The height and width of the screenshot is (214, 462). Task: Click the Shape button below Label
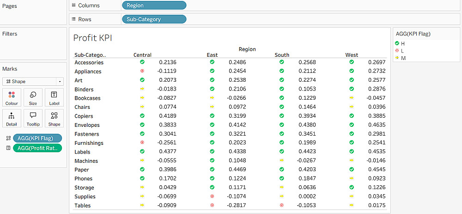(54, 118)
